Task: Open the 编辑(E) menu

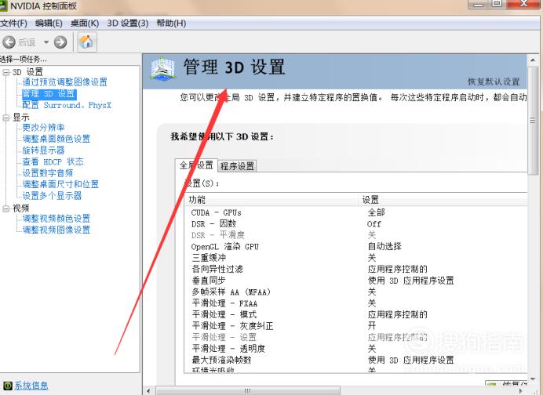Action: point(49,24)
